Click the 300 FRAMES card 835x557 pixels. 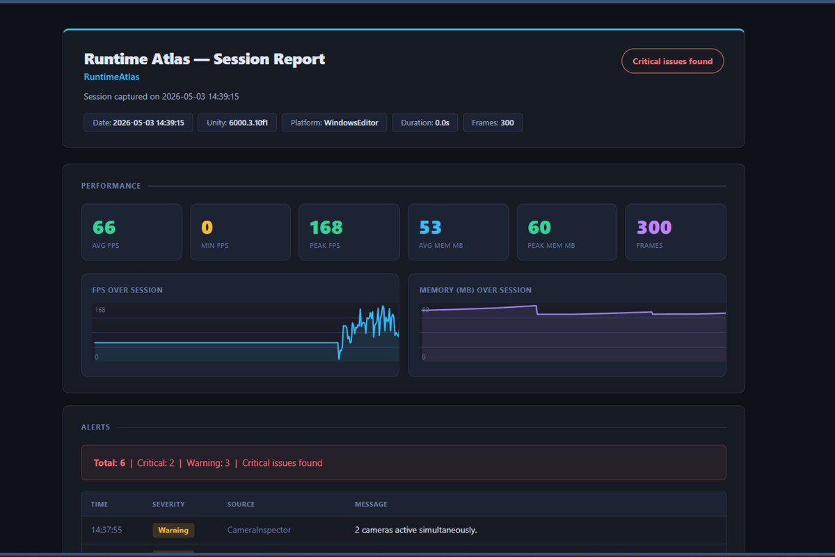click(x=676, y=232)
